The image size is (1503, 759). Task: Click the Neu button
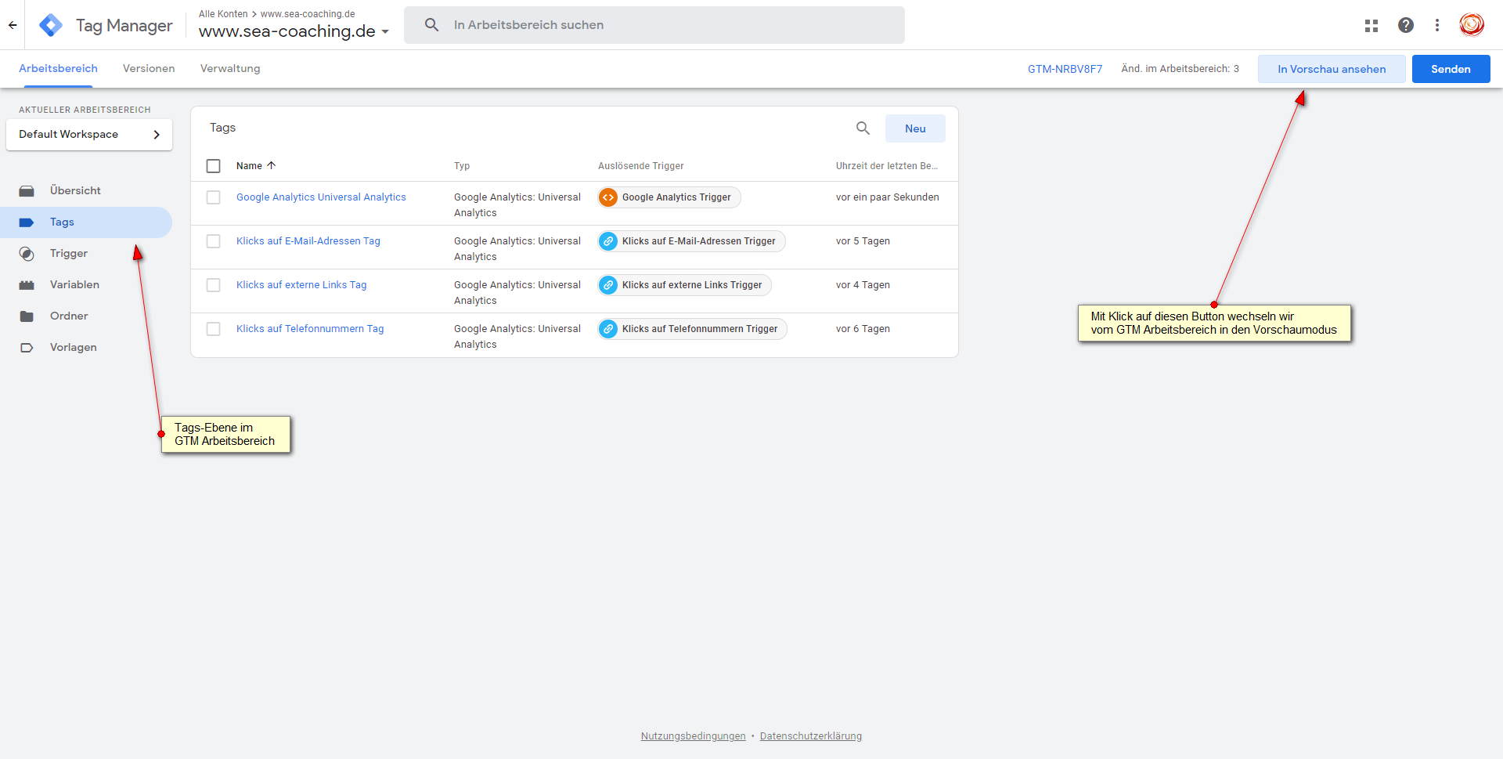click(x=915, y=128)
